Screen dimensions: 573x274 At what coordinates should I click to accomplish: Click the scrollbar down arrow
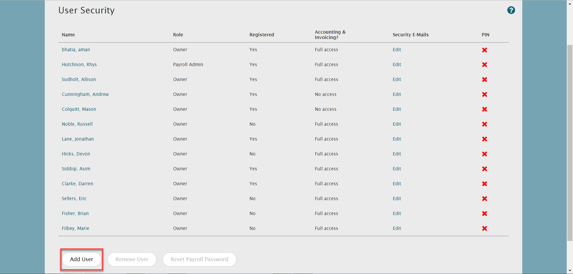pyautogui.click(x=570, y=271)
